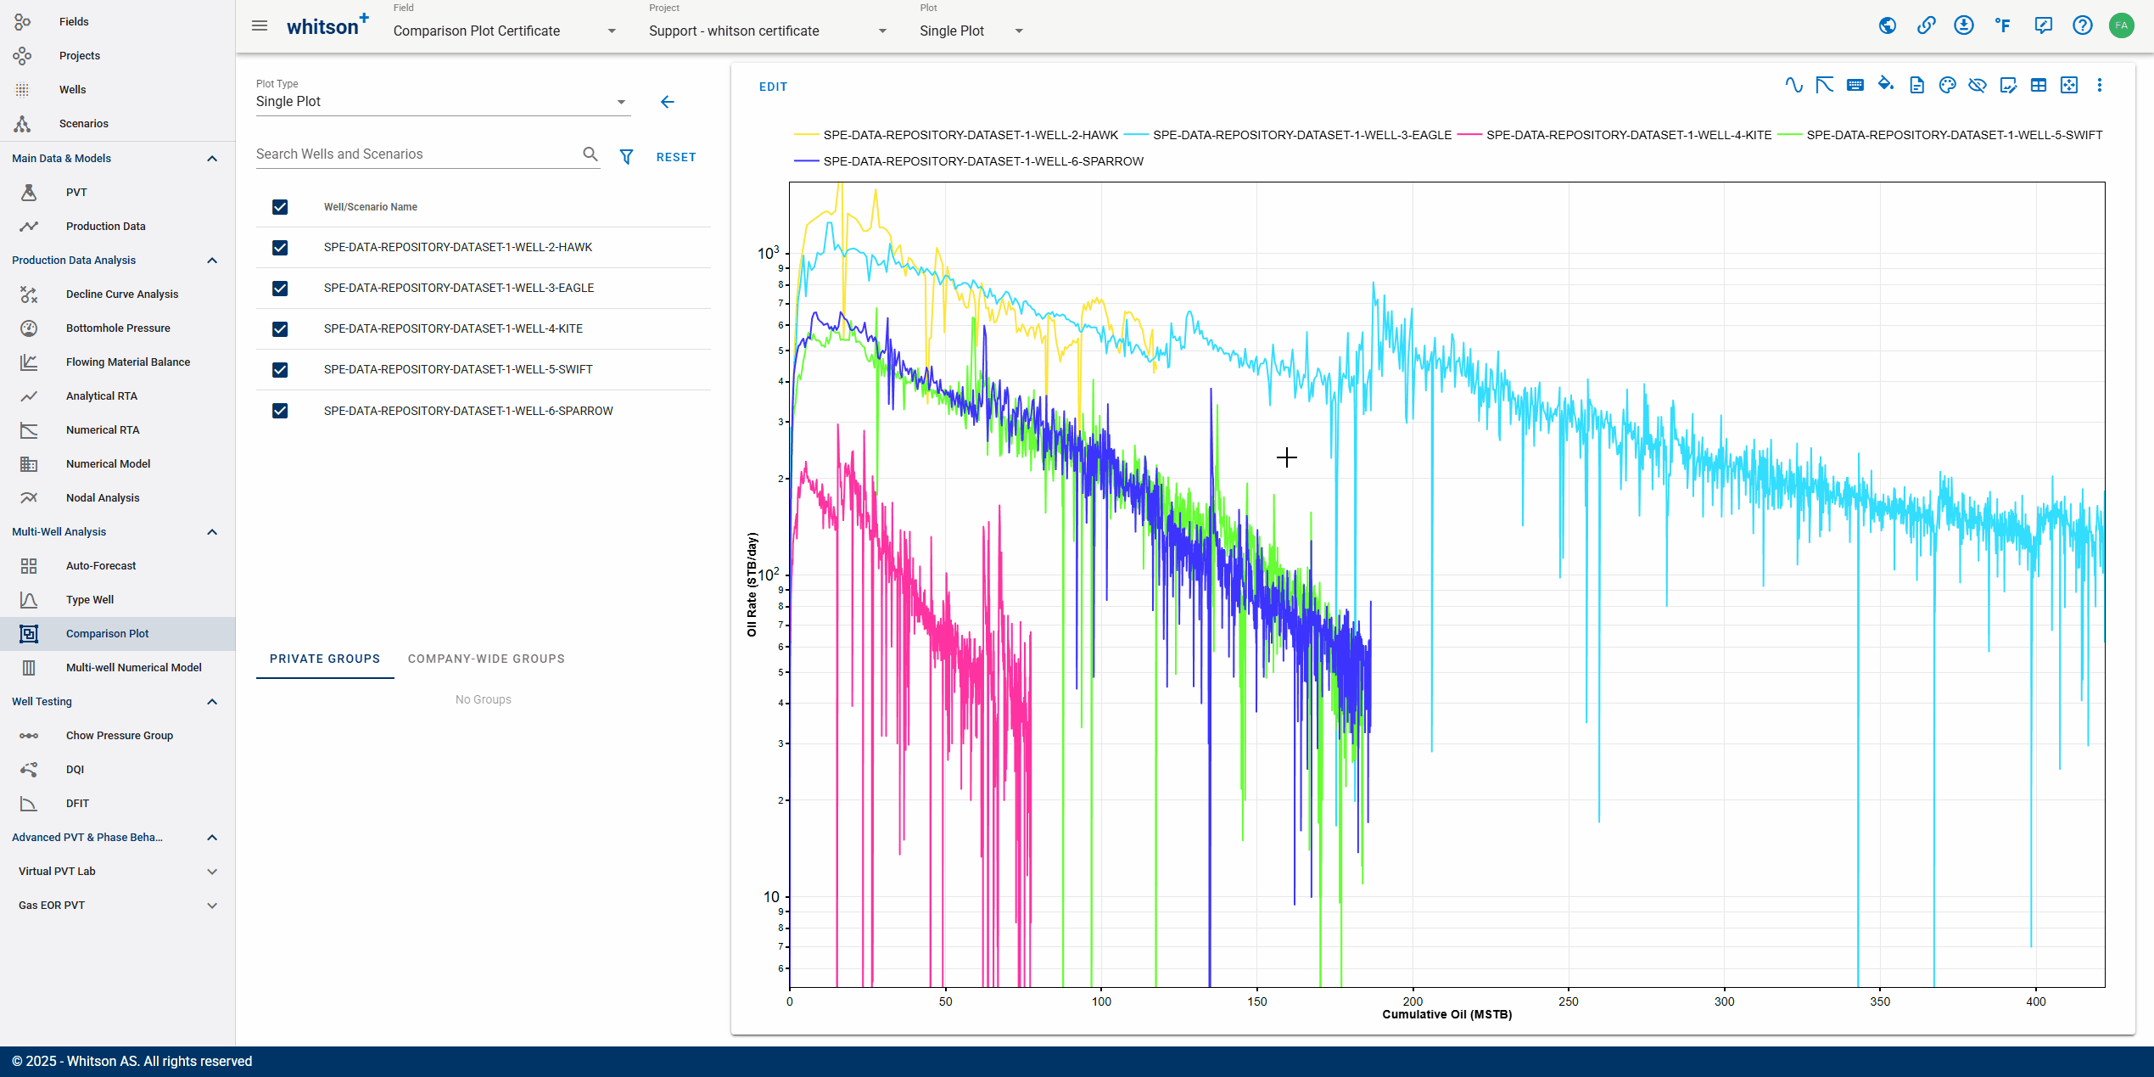Switch temperature units with °F icon
This screenshot has width=2154, height=1077.
2003,25
